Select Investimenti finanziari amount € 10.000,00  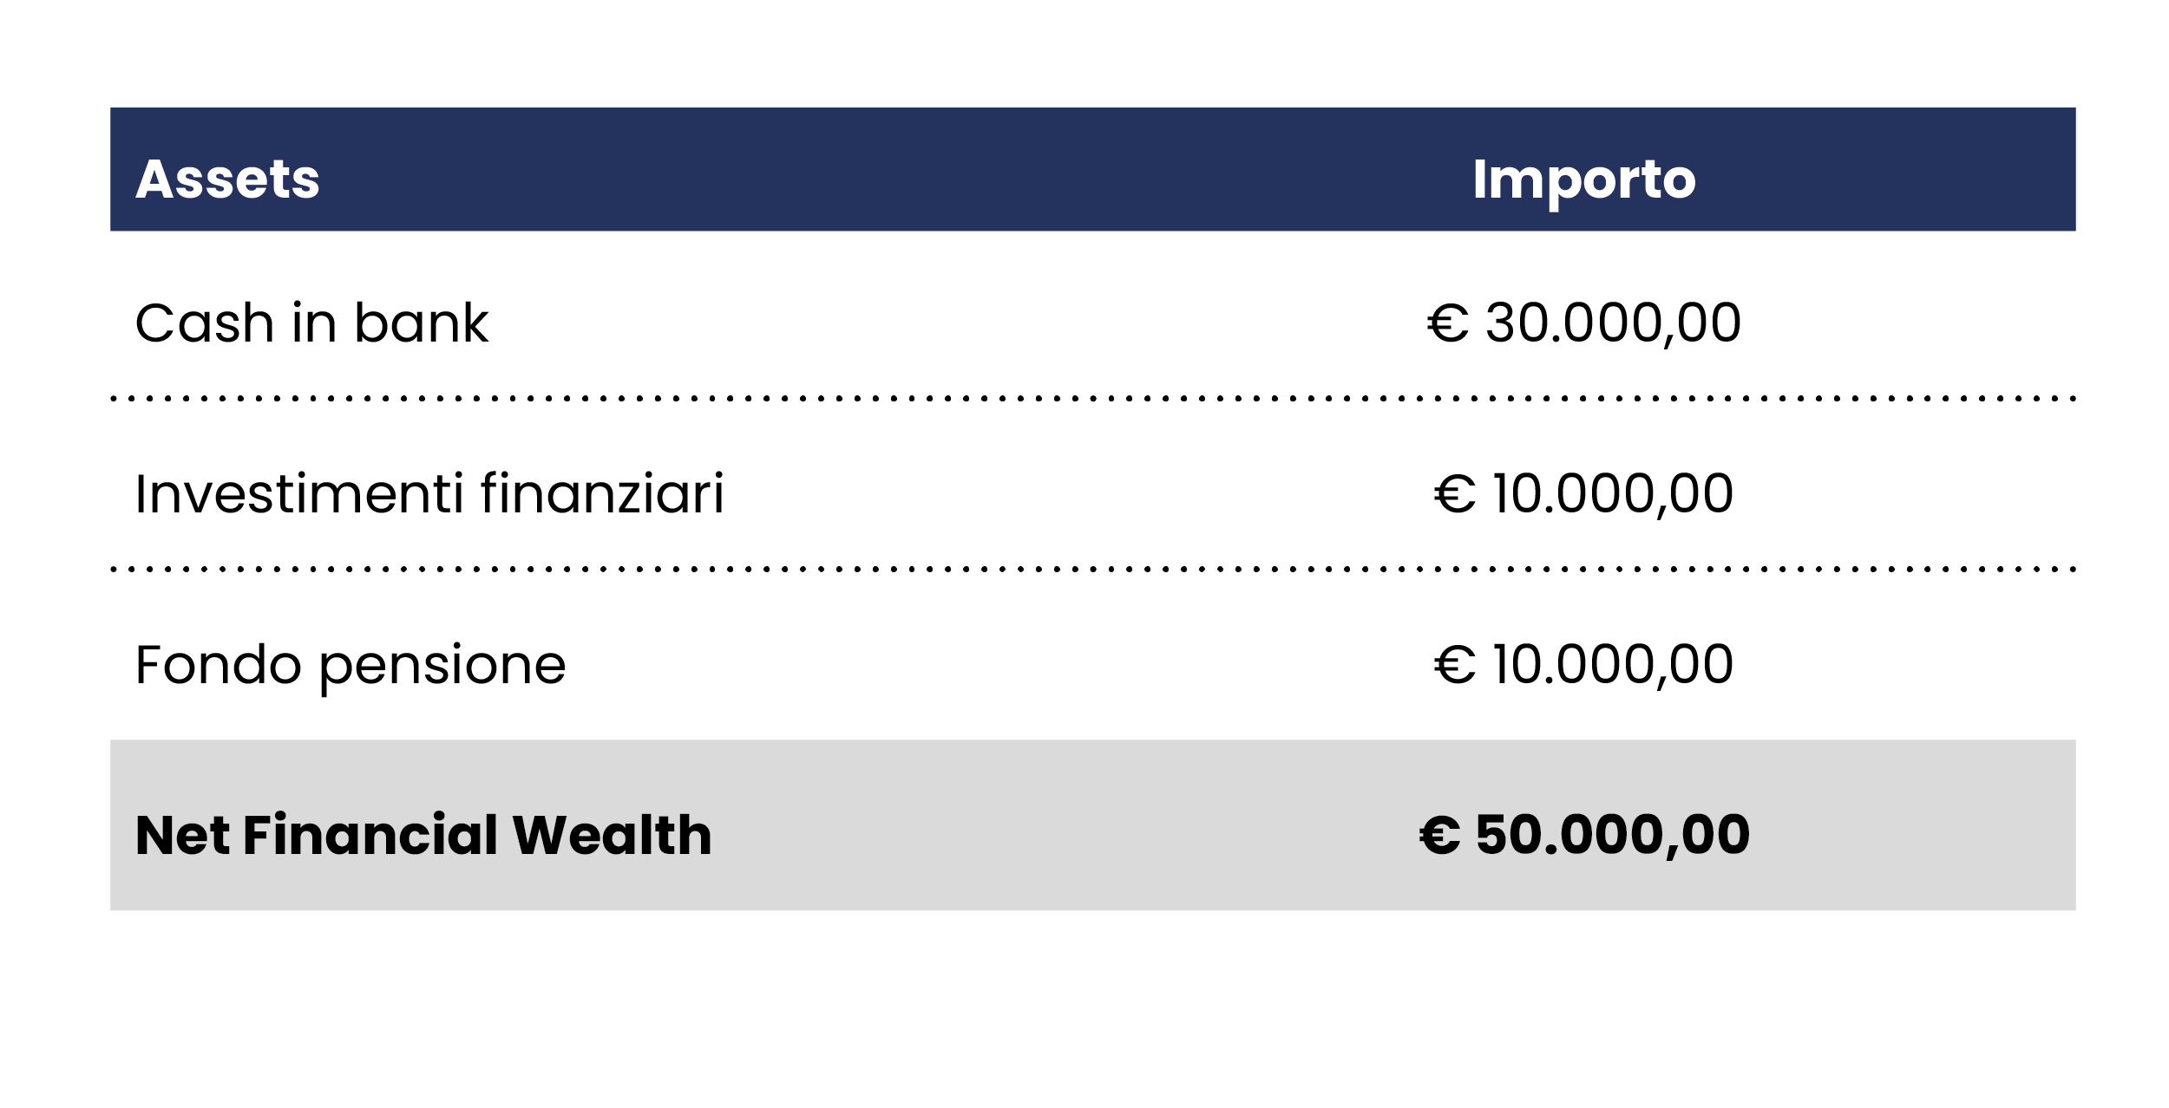point(1584,493)
